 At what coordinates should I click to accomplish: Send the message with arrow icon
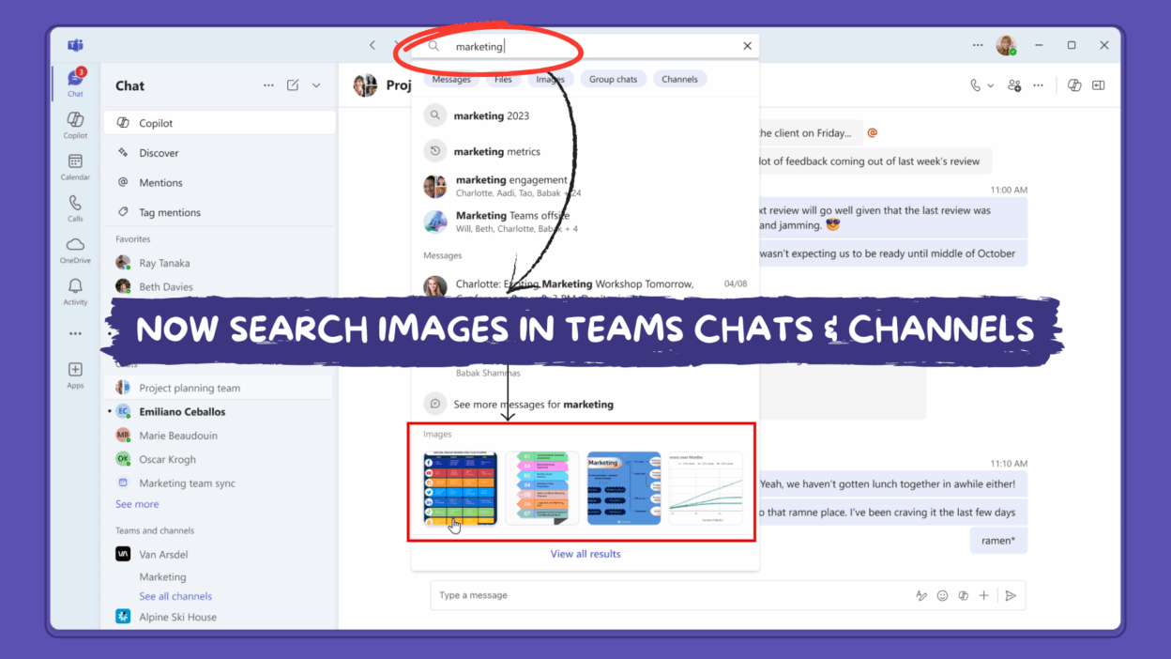coord(1011,595)
